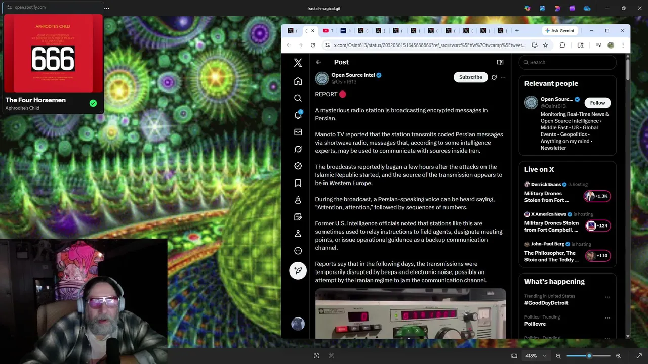Click the Subscribe button

click(x=471, y=77)
